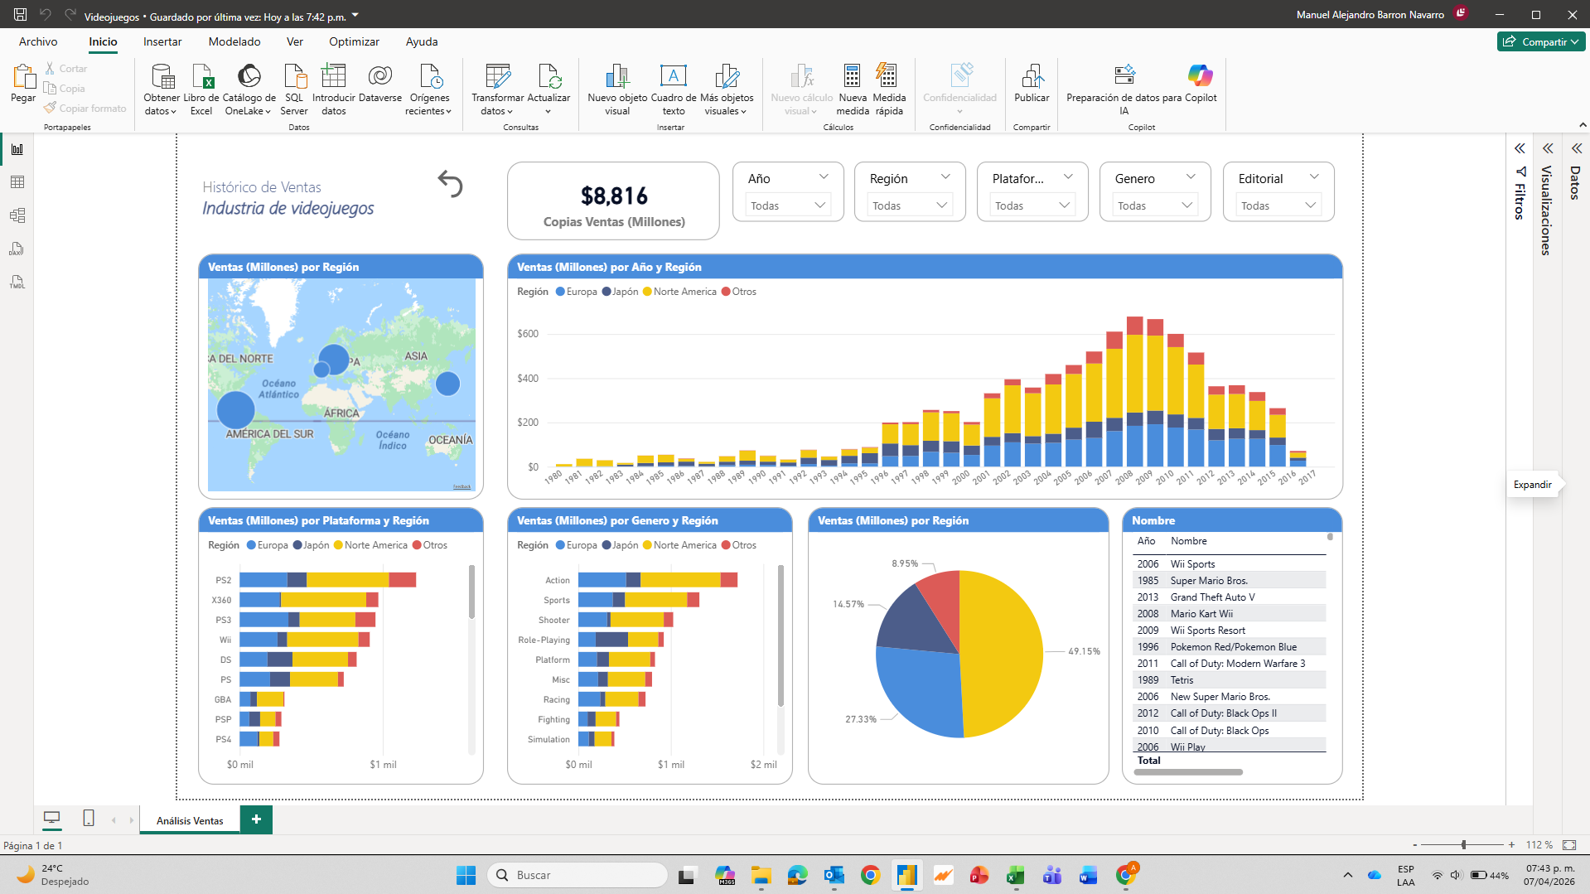This screenshot has height=894, width=1590.
Task: Click the Publicar icon
Action: (x=1032, y=76)
